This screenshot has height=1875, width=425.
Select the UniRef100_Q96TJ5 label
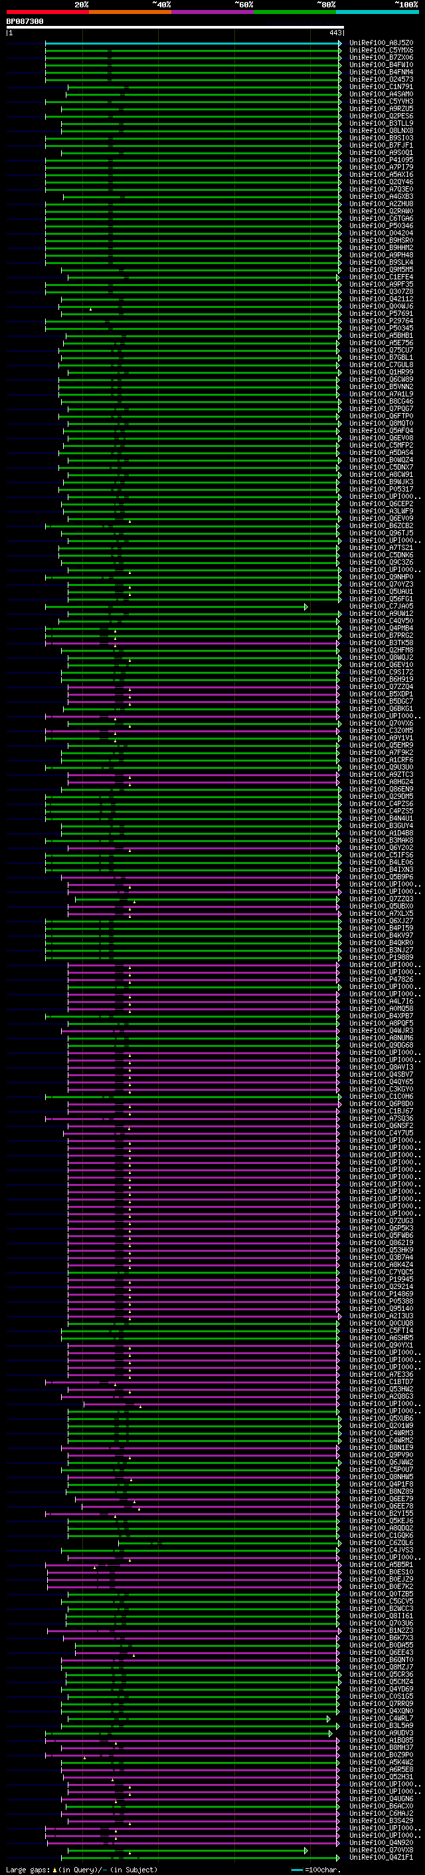381,533
